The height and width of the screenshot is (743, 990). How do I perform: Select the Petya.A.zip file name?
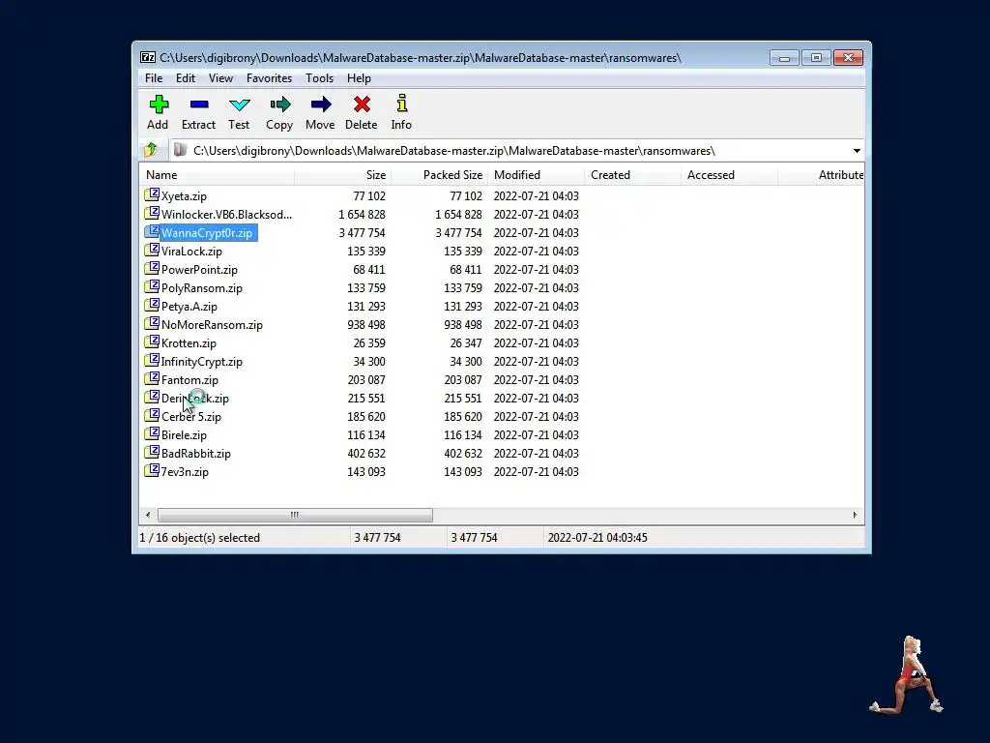pos(189,307)
